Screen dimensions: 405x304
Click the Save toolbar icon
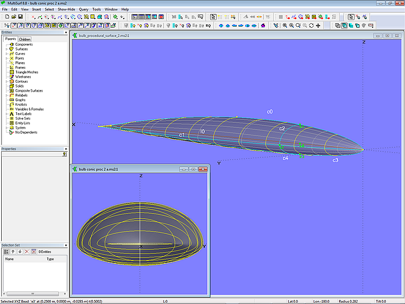tap(21, 17)
